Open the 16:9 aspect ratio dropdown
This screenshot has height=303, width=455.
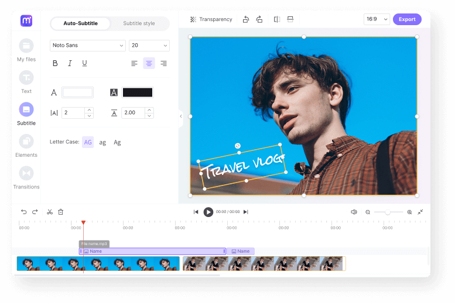point(377,19)
